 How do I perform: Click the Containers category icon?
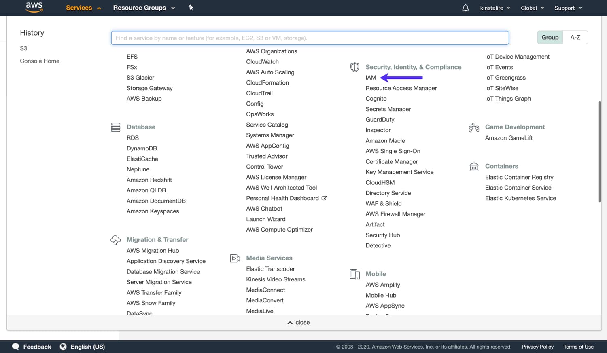474,166
